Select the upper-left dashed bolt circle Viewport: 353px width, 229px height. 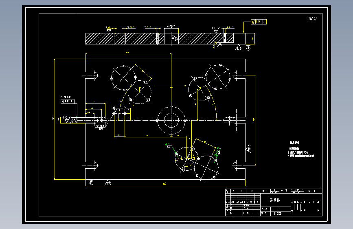pos(124,78)
